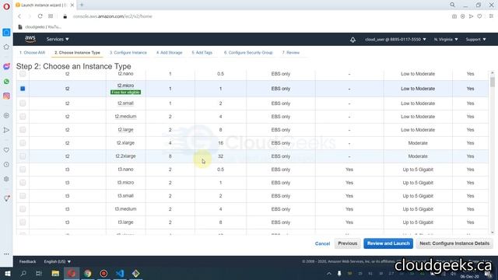Image resolution: width=498 pixels, height=280 pixels.
Task: Select the t3.nano instance checkbox
Action: 23,170
